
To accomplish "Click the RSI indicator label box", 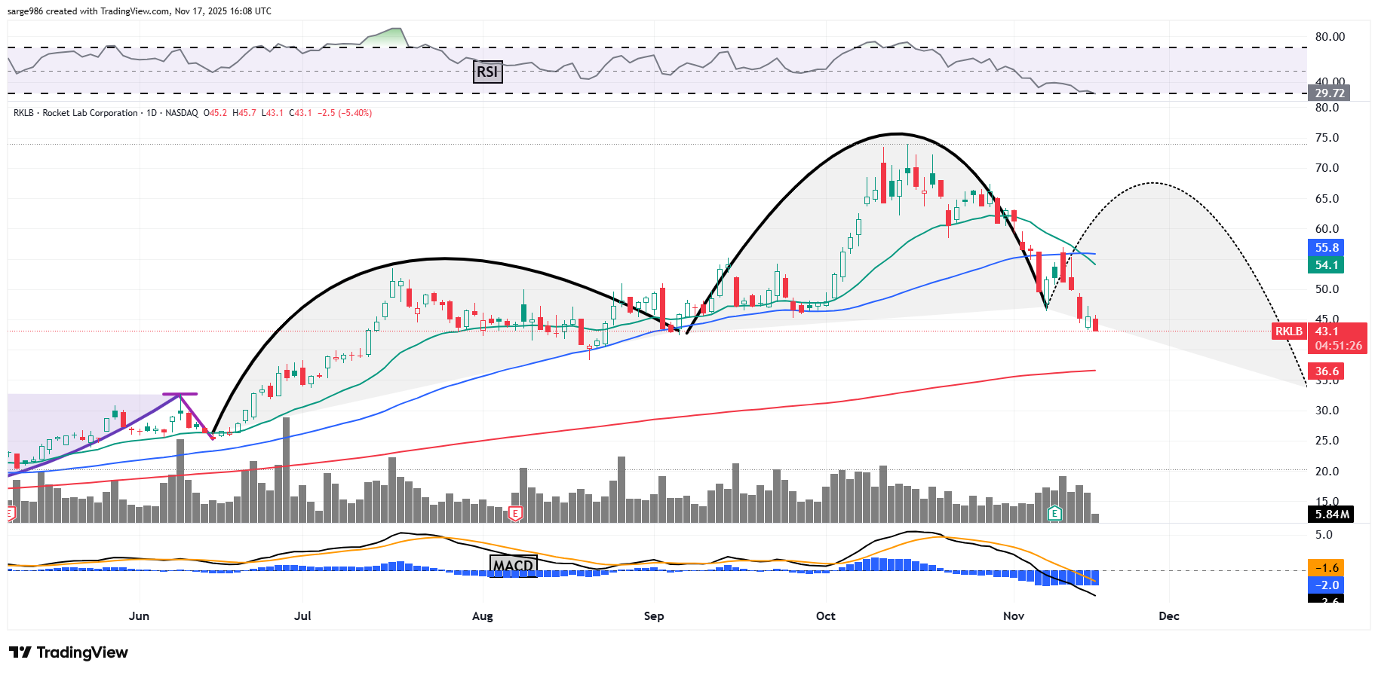I will 487,72.
